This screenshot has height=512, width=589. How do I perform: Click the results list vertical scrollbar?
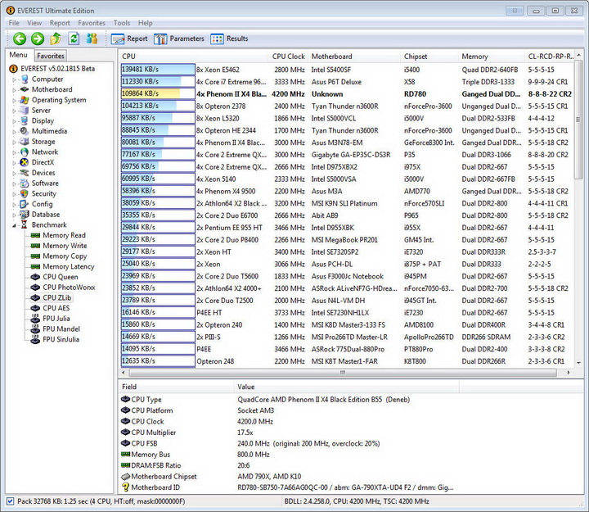pos(578,120)
